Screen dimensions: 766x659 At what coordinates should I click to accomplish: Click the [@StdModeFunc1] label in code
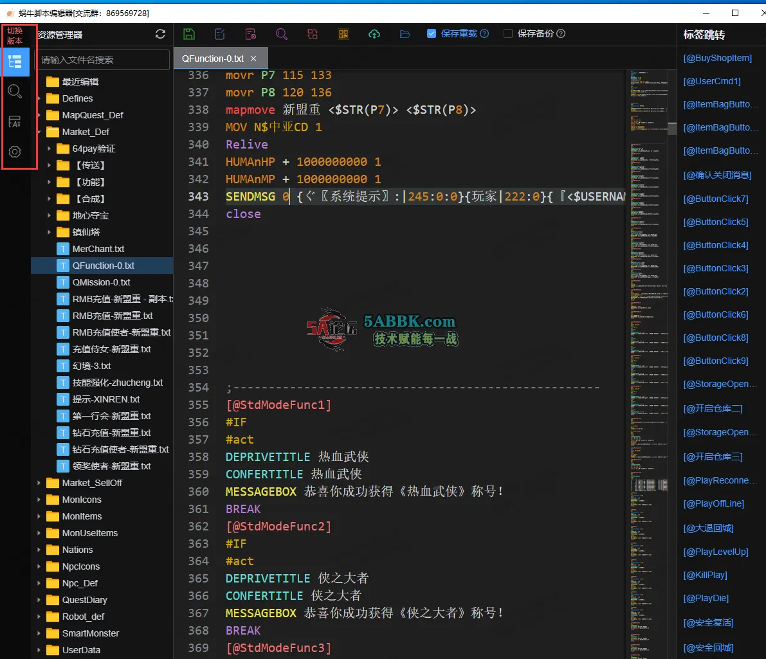278,405
